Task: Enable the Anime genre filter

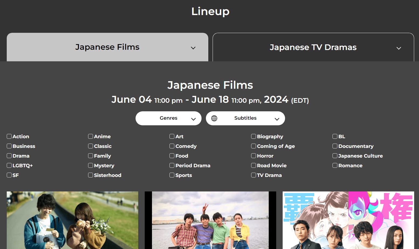Action: pos(91,136)
